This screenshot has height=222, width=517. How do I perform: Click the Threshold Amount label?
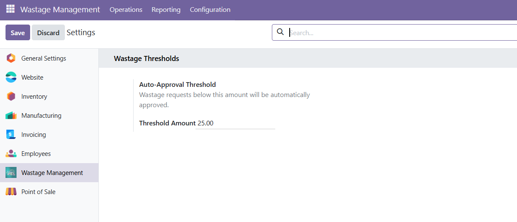[167, 123]
